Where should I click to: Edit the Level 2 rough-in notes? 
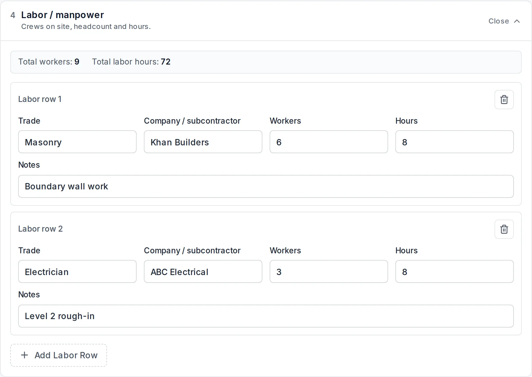[266, 316]
